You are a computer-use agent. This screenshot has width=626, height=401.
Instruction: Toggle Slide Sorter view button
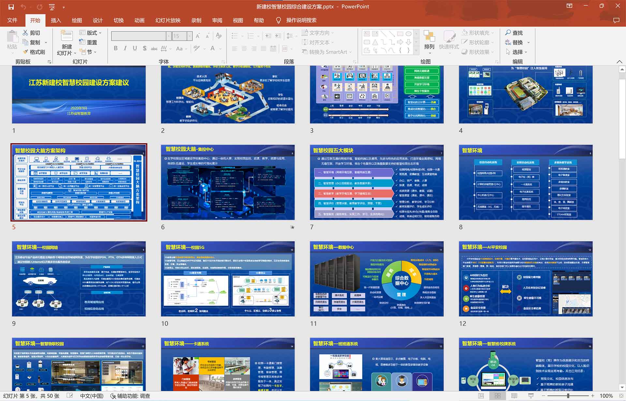498,396
